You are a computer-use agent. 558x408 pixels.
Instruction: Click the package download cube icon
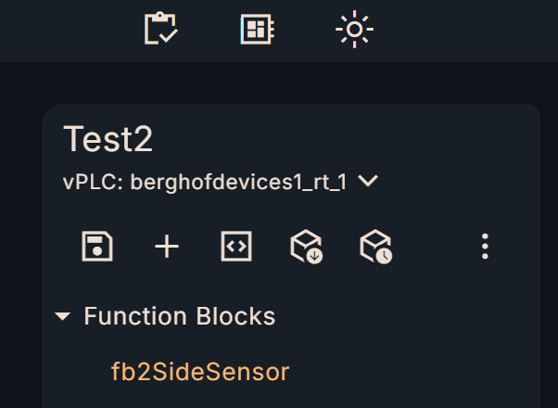tap(306, 247)
